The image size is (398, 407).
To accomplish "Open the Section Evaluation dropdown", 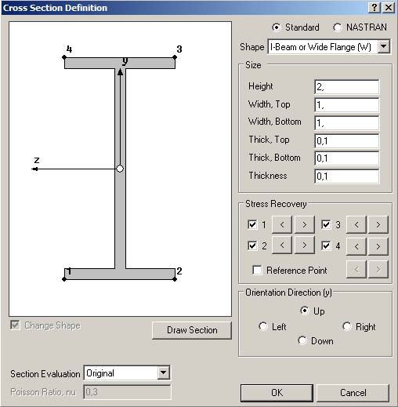I will pyautogui.click(x=164, y=372).
